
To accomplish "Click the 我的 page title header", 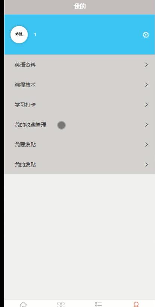I will [x=79, y=6].
